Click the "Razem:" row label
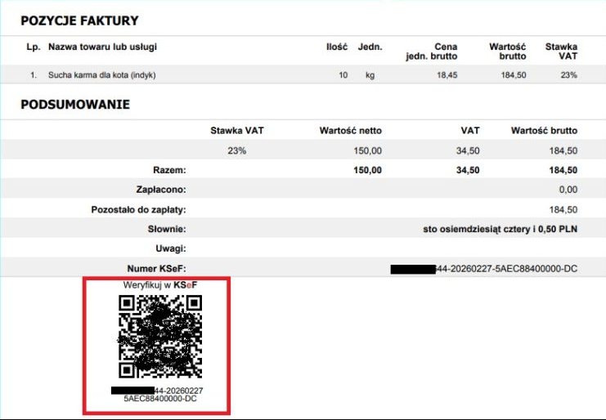 (169, 171)
